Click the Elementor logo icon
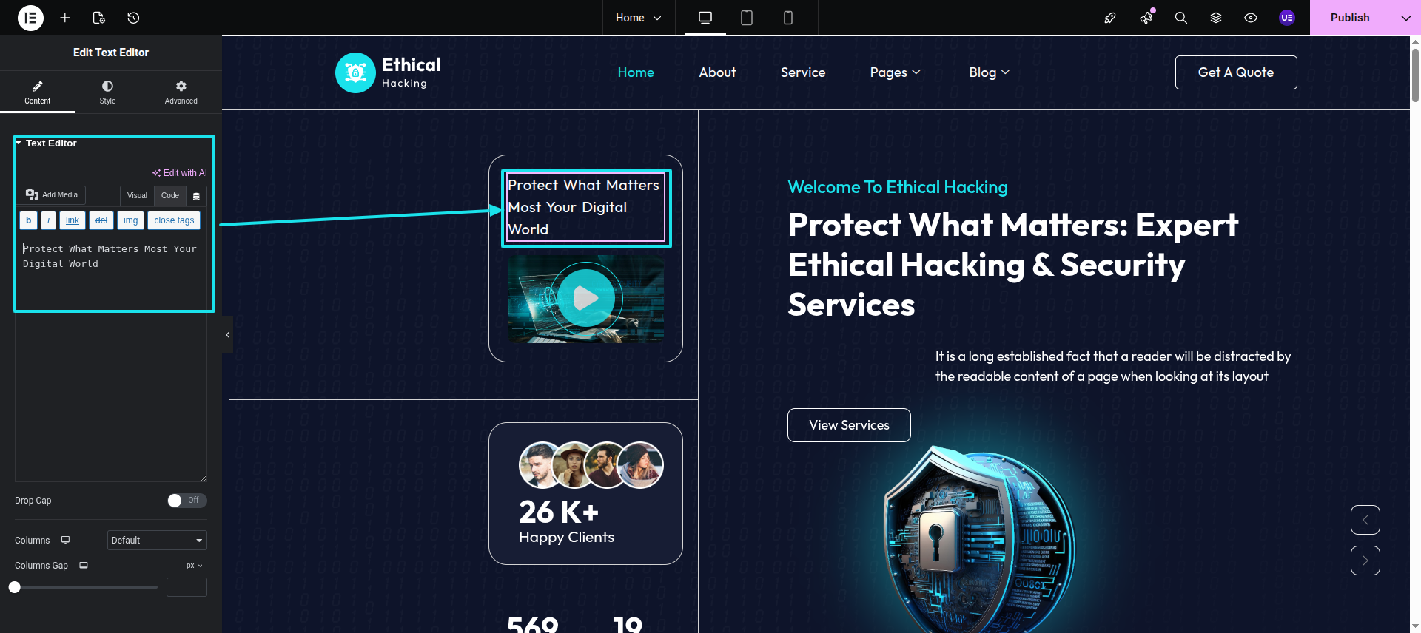This screenshot has height=633, width=1421. pos(30,18)
